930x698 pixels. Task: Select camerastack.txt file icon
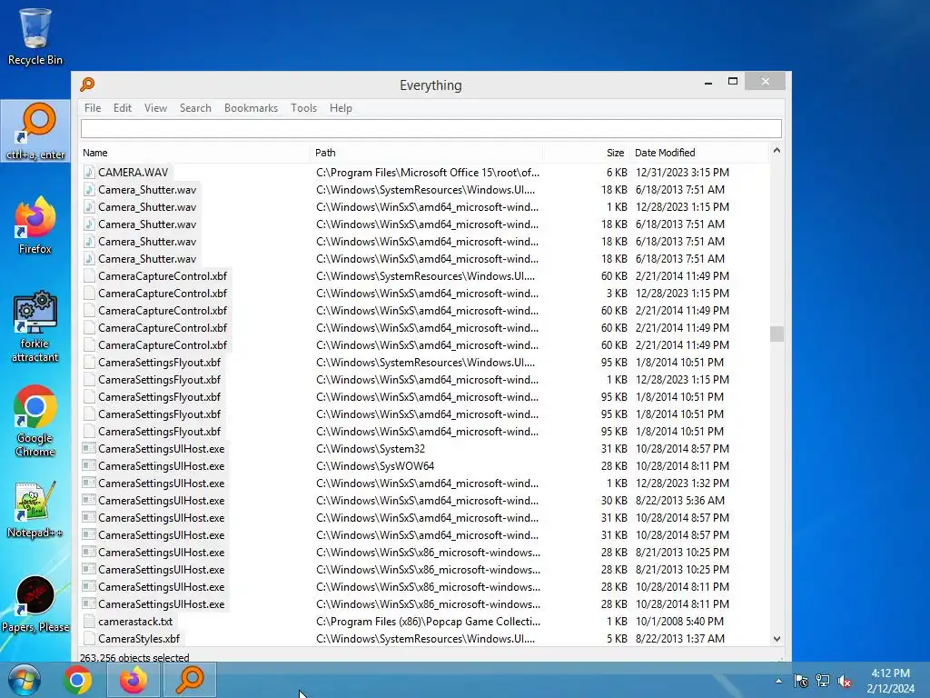89,622
